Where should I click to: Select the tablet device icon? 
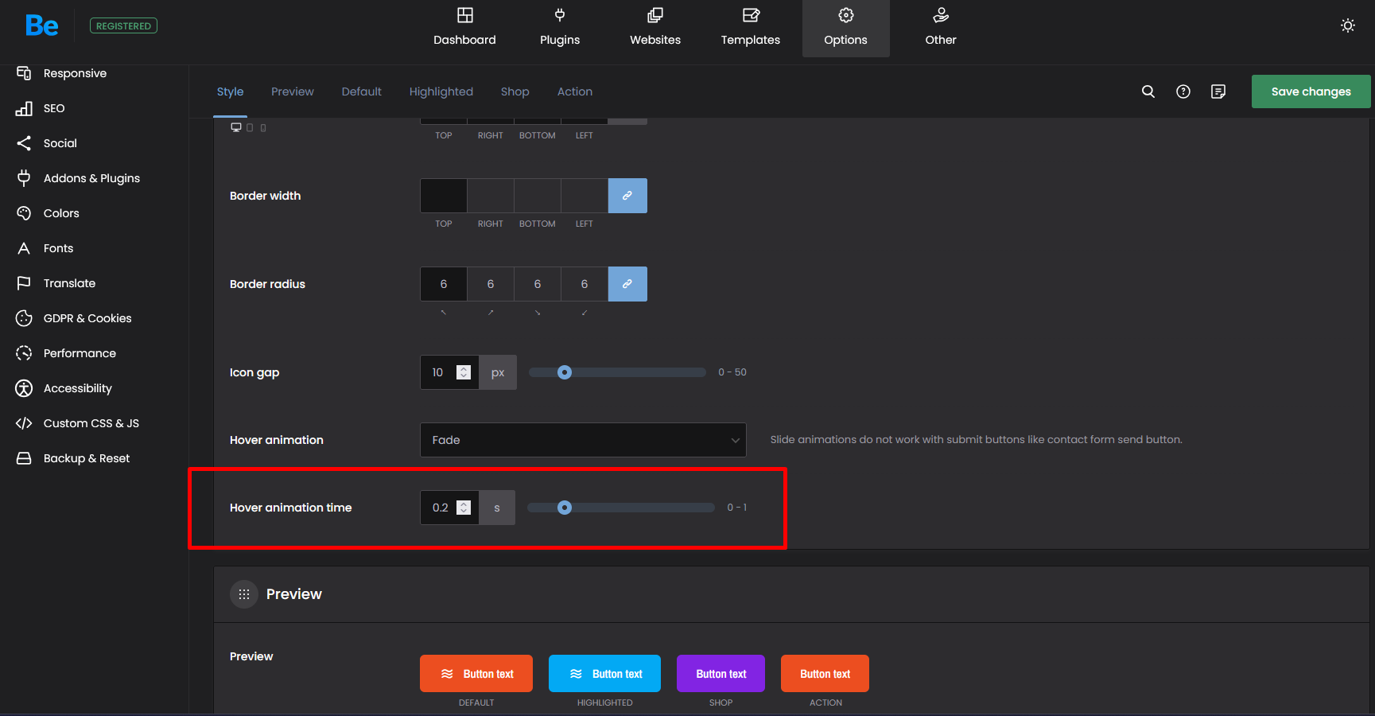point(250,127)
